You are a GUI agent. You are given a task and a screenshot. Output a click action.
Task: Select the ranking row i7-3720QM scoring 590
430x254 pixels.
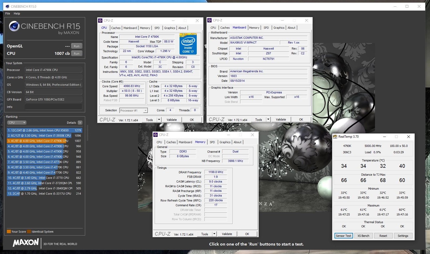[x=44, y=183]
